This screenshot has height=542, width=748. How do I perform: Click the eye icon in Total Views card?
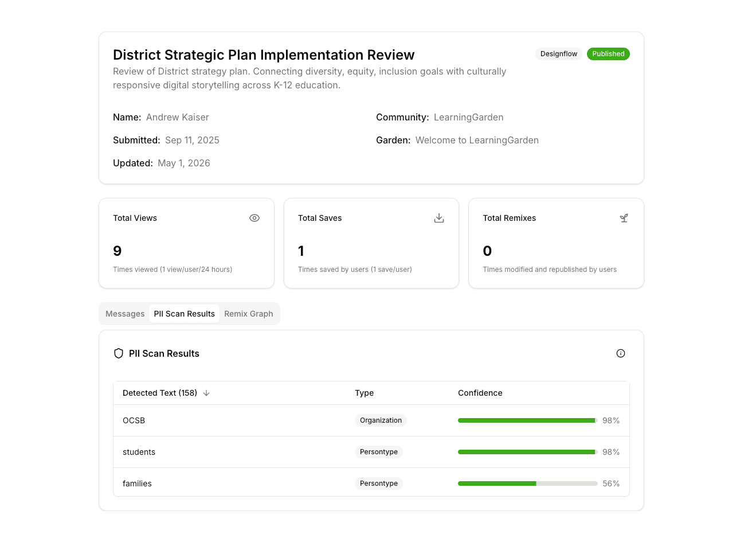254,218
